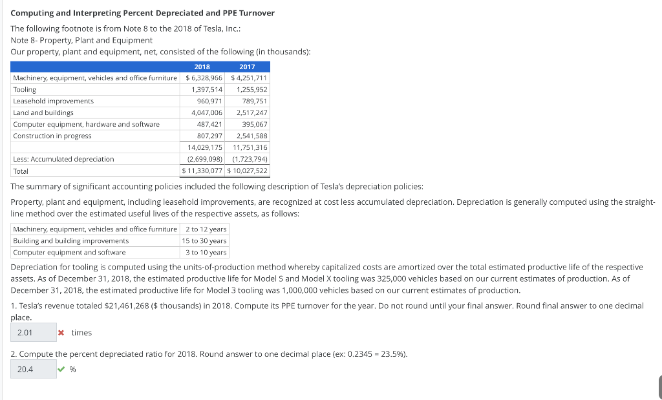This screenshot has height=400, width=662.
Task: Click the 2 to 12 years useful life cell
Action: tap(204, 229)
